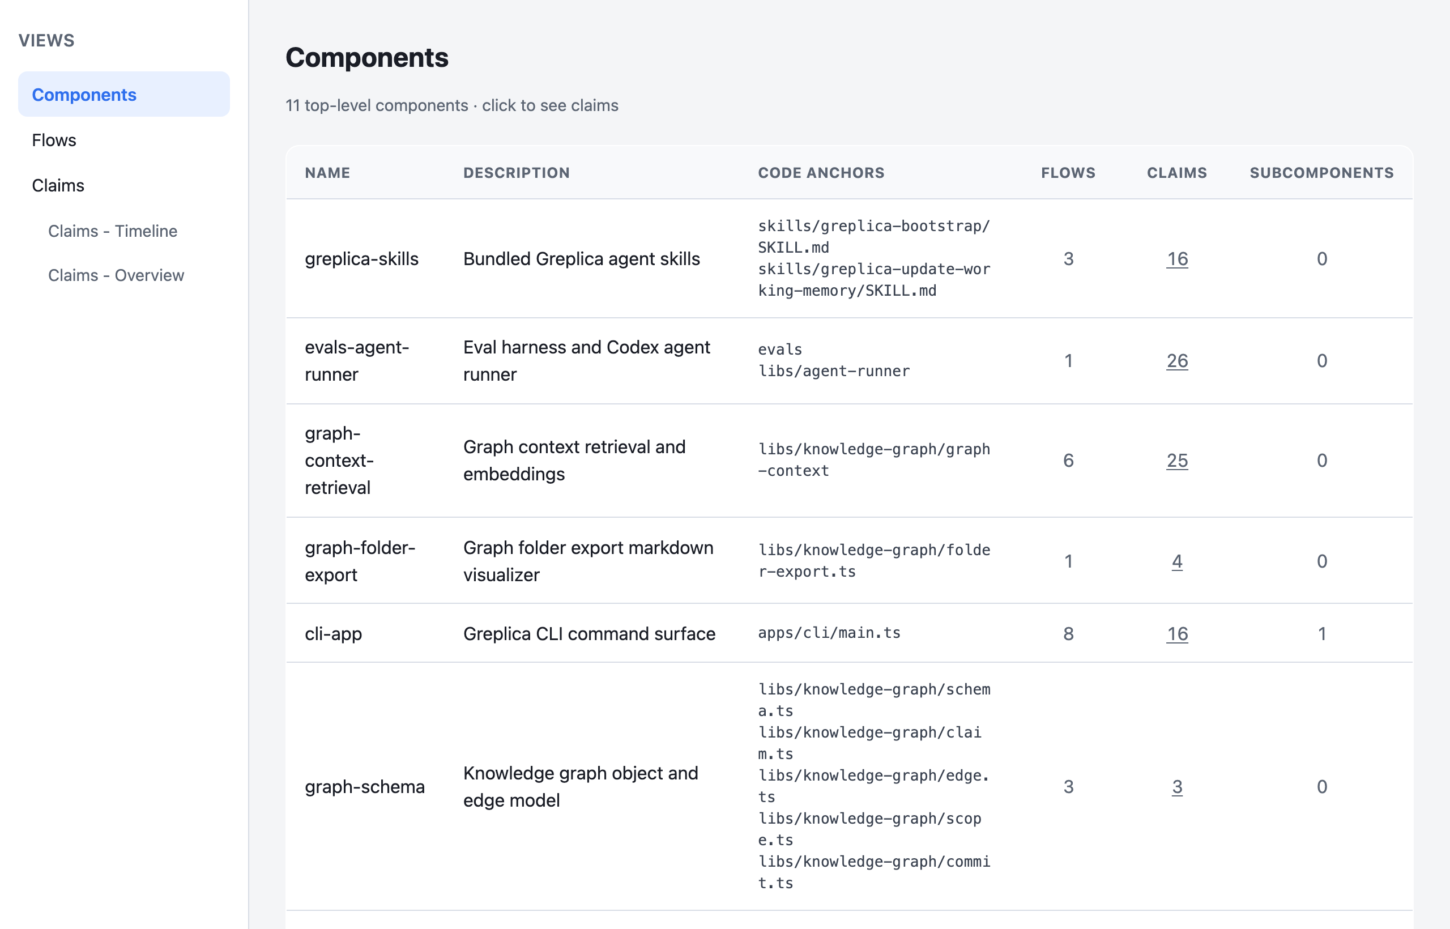This screenshot has width=1450, height=929.
Task: Click the cli-app component name
Action: pyautogui.click(x=333, y=633)
